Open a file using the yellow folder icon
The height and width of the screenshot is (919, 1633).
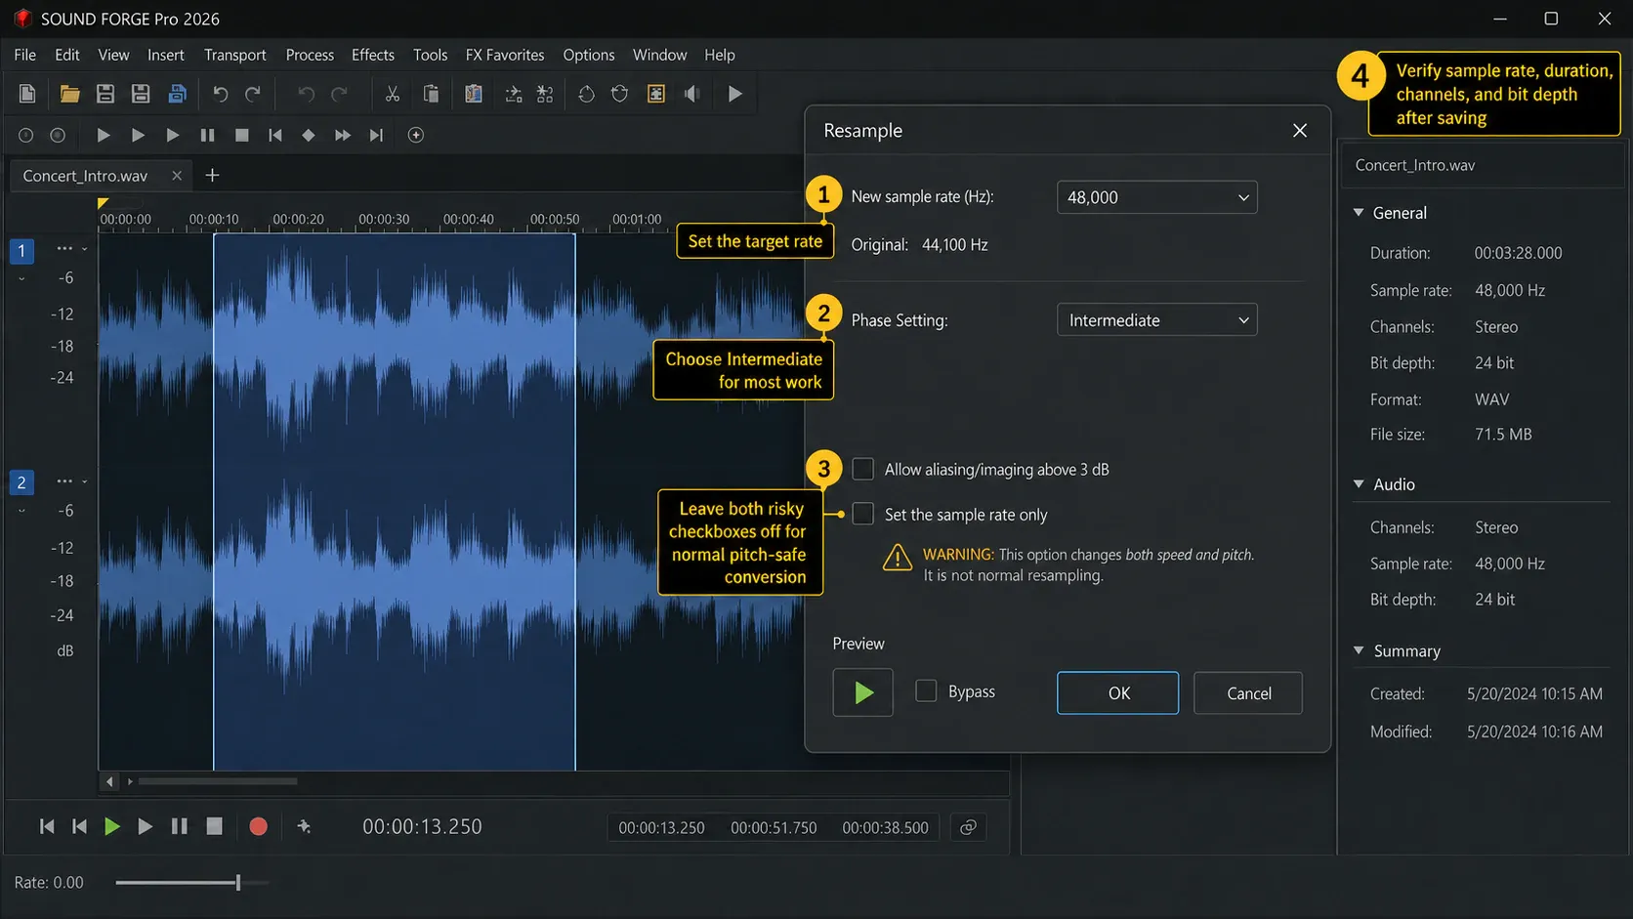point(69,94)
